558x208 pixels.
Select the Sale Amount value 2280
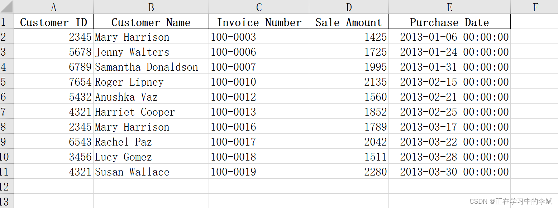click(x=348, y=172)
